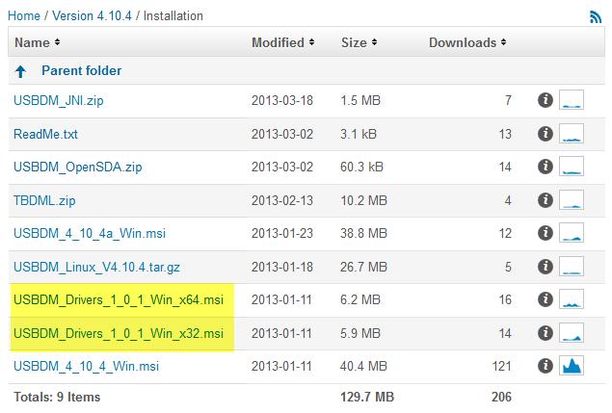Click info icon for USBDM_Drivers_1_0_1_Win_x32.msi
The width and height of the screenshot is (612, 413).
(x=545, y=333)
